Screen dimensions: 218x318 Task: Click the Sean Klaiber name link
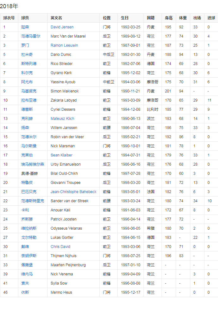click(62, 155)
